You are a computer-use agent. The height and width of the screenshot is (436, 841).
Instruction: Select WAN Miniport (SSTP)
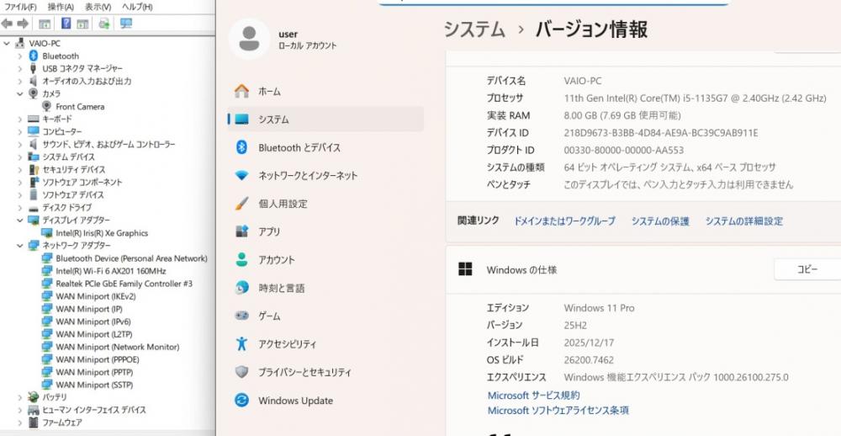(x=94, y=385)
